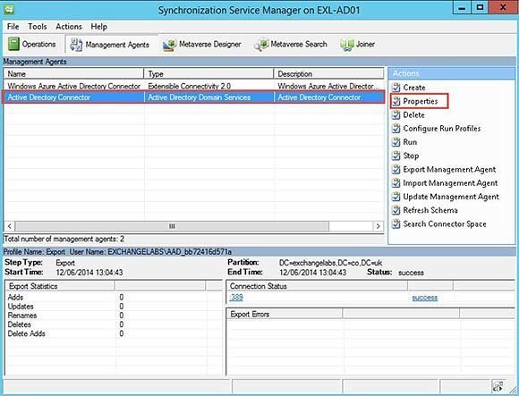Select the Active Directory Connector row
Viewport: 519px width, 396px height.
194,97
